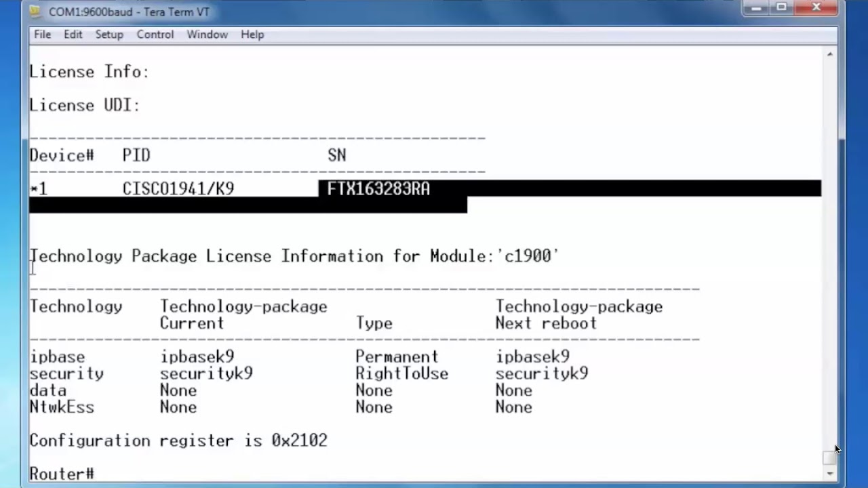Click the RightToUse license type

pos(402,373)
